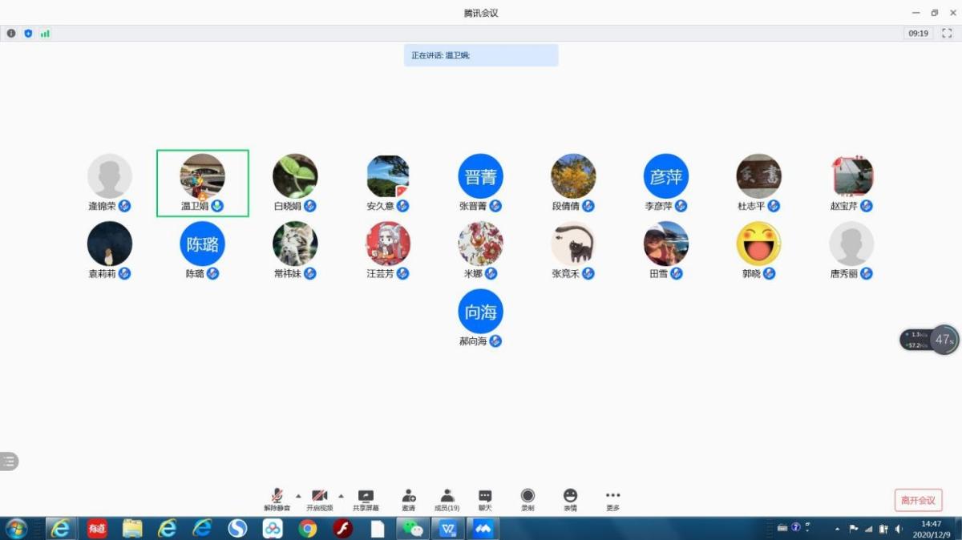Viewport: 962px width, 540px height.
Task: Open the 聊天 chat panel
Action: coord(485,499)
